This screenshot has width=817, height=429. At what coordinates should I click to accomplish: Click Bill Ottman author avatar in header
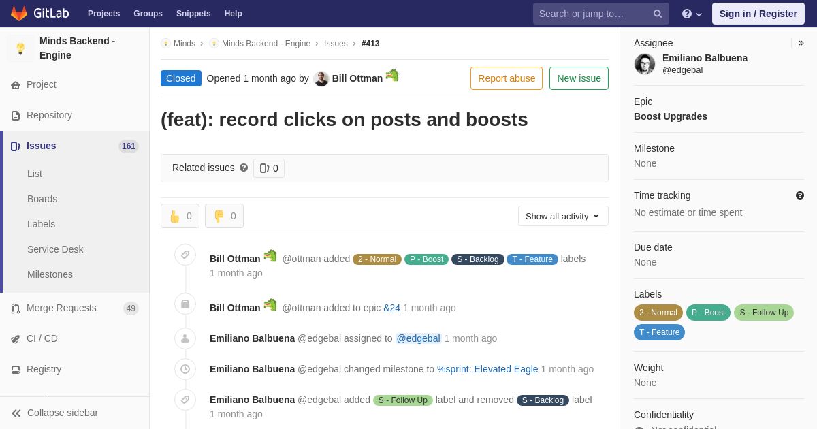tap(321, 78)
